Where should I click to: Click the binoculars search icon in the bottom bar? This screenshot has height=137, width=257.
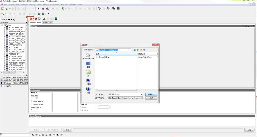tap(33, 135)
